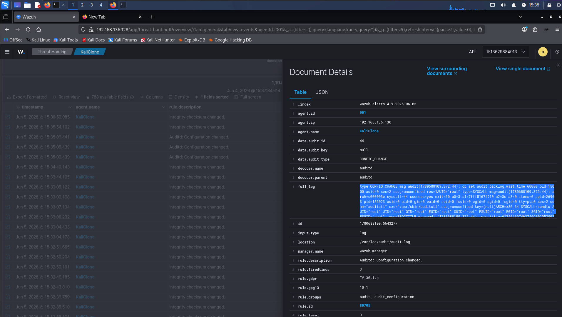This screenshot has width=562, height=317.
Task: Open the help icon in Wazuh header
Action: [557, 52]
